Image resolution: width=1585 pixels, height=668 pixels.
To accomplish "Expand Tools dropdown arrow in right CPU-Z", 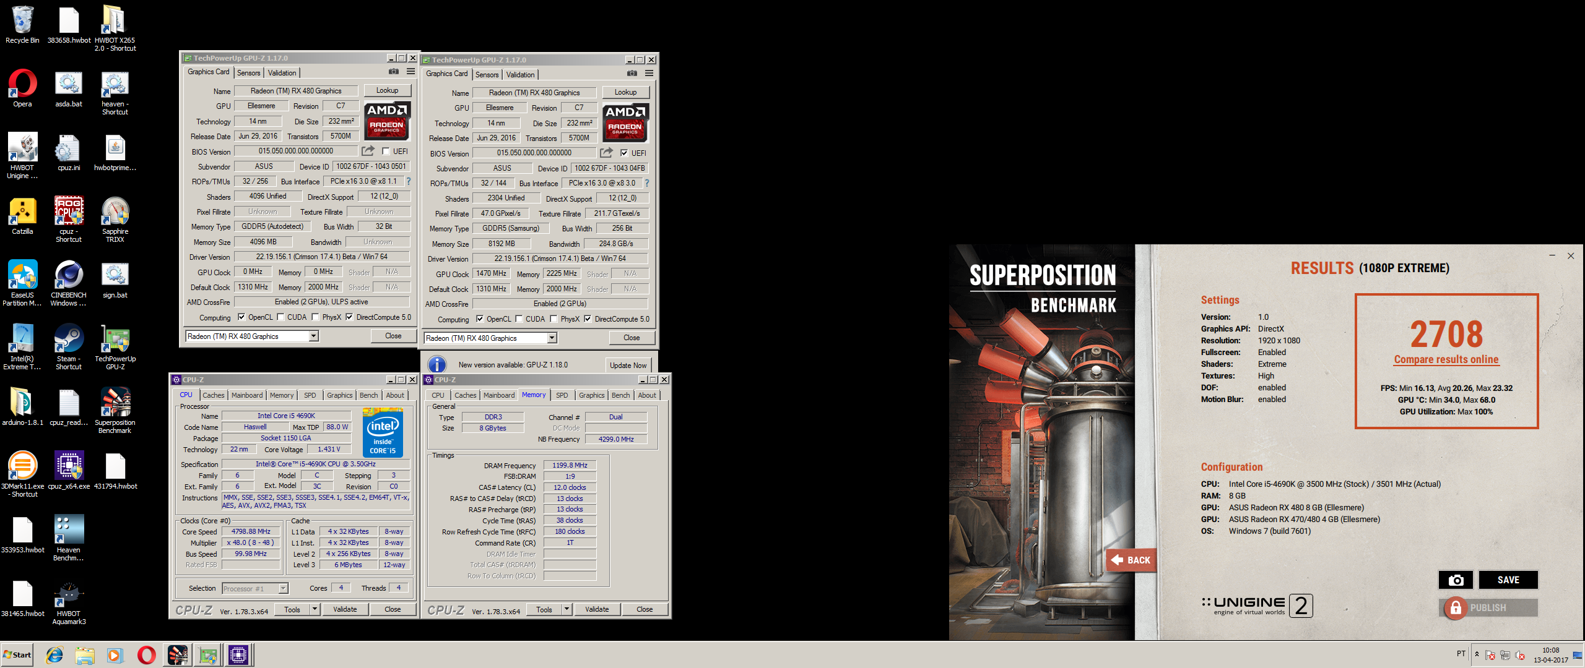I will 567,609.
